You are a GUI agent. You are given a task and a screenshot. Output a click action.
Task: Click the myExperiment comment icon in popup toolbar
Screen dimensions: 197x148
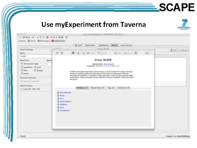tap(73, 53)
